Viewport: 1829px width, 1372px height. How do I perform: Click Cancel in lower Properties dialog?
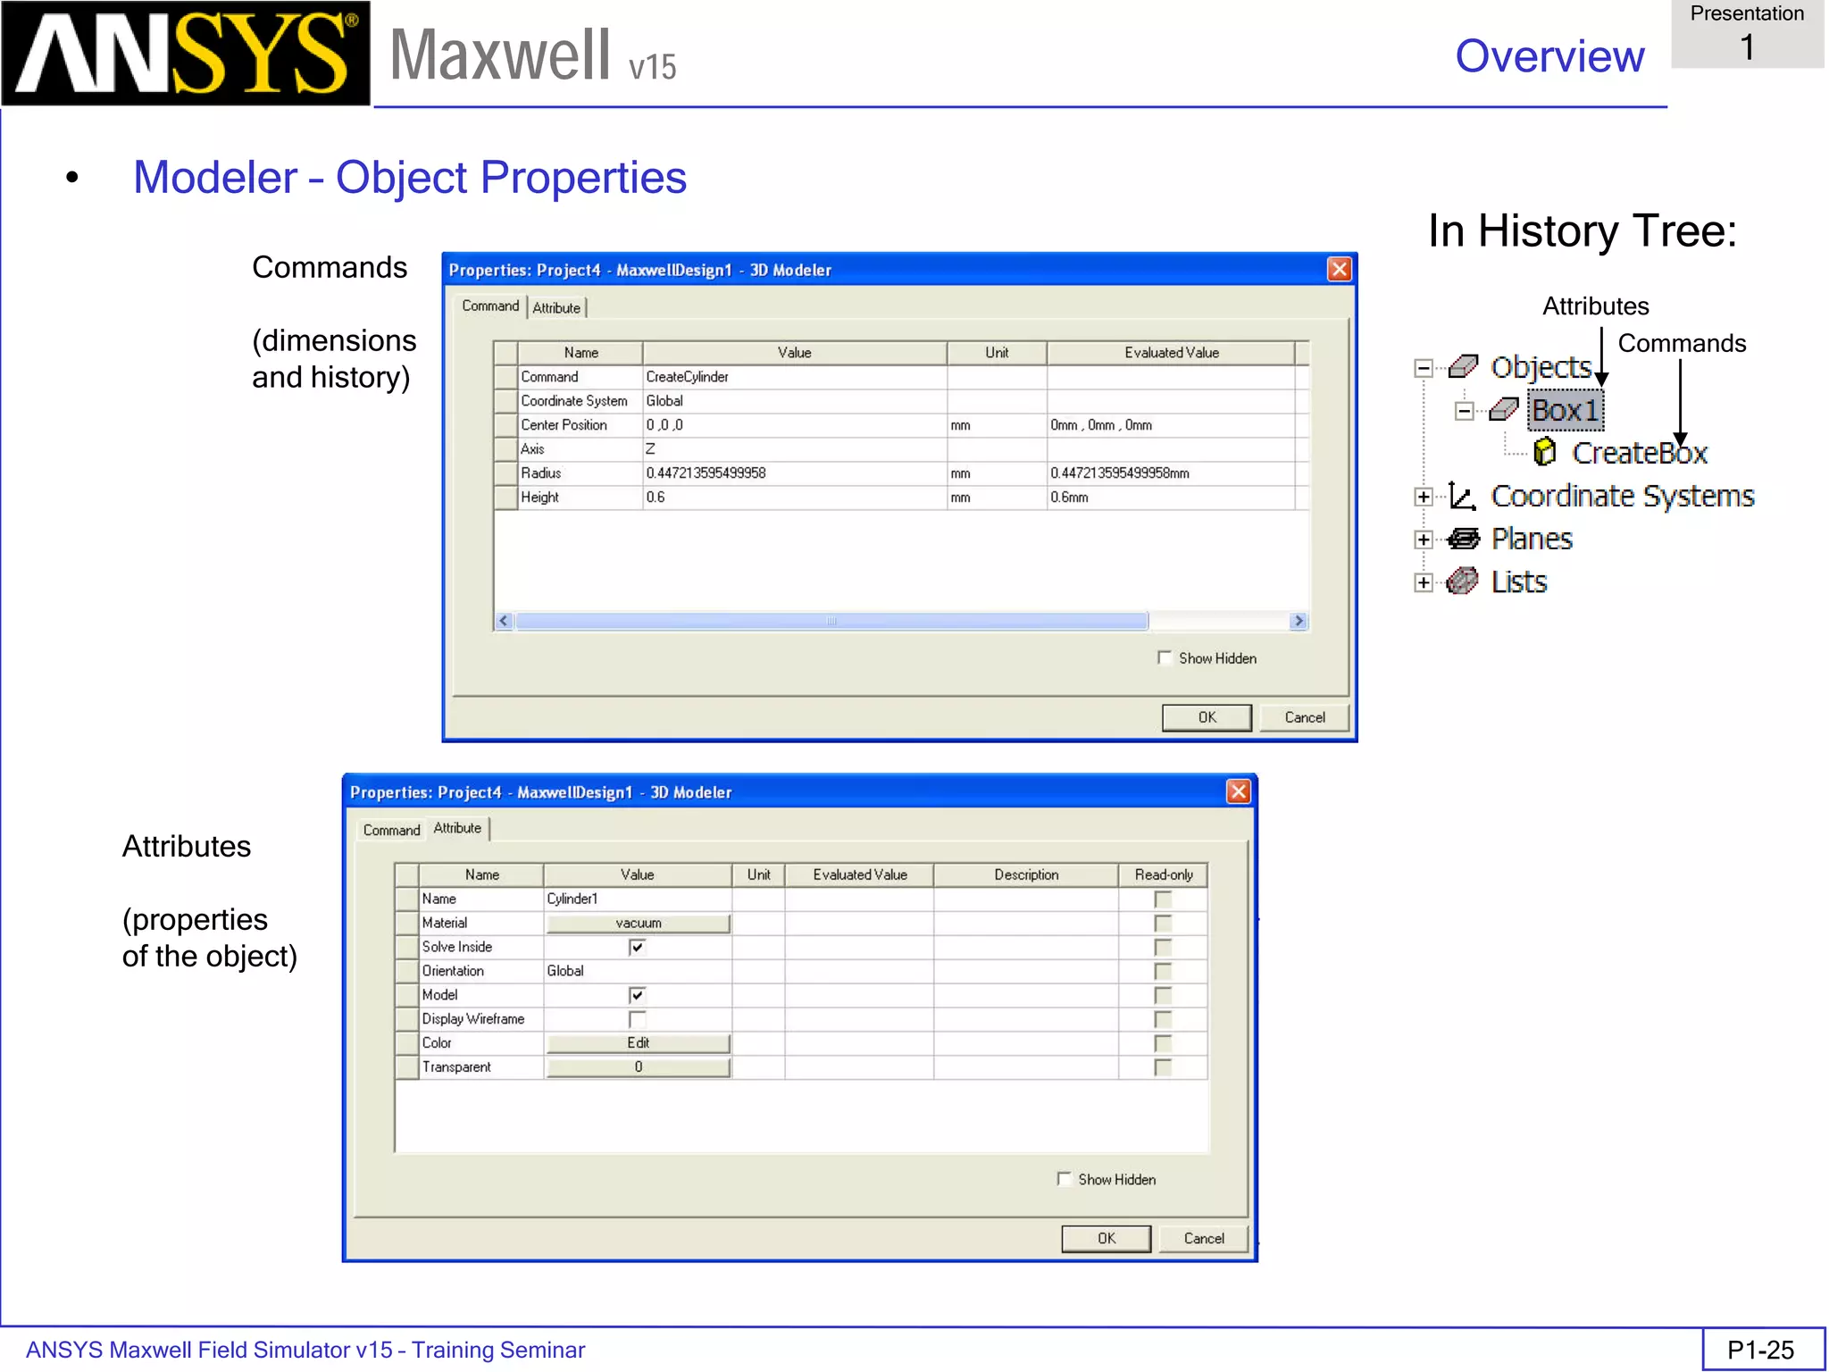click(1203, 1238)
